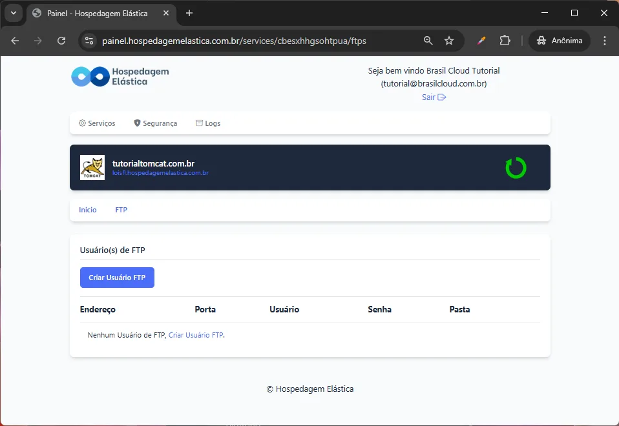The width and height of the screenshot is (619, 426).
Task: Open a new browser tab
Action: point(189,13)
